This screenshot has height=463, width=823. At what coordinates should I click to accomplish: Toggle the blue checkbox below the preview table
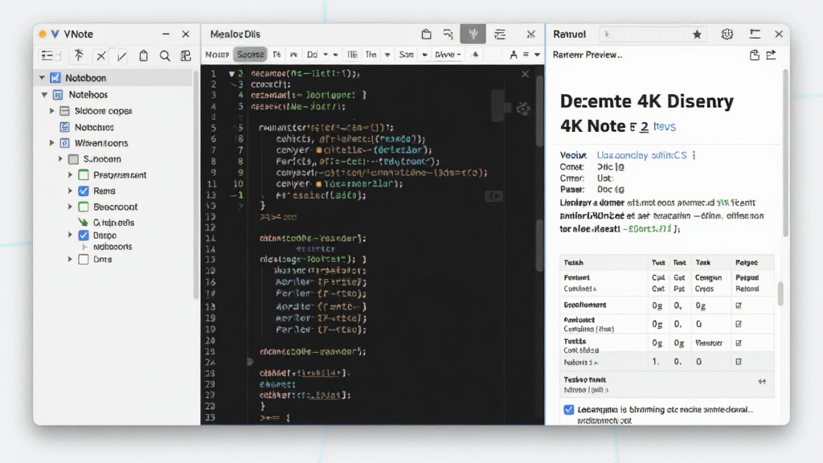pos(568,409)
